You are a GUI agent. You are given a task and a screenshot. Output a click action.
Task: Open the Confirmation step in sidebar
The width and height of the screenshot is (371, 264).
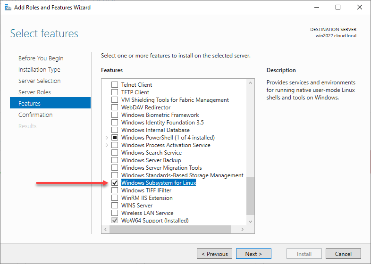pyautogui.click(x=35, y=115)
